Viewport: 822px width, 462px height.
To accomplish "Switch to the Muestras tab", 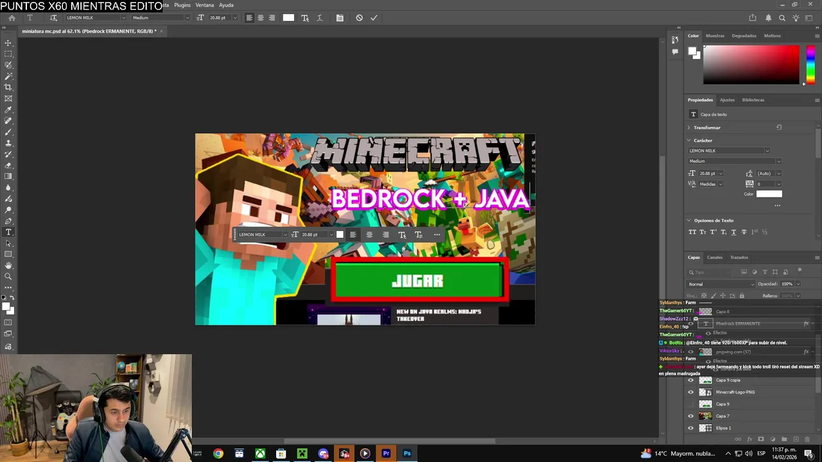I will 715,36.
